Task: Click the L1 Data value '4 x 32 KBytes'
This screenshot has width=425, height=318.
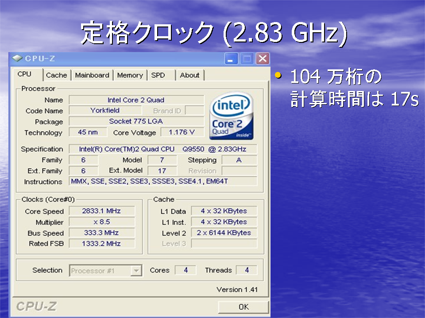Action: pyautogui.click(x=224, y=211)
